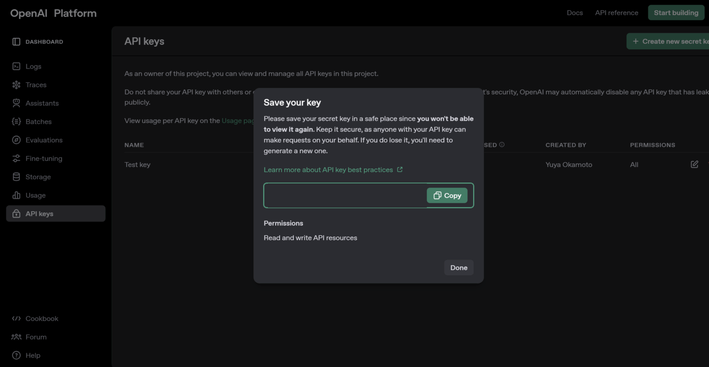Click the Assistants robot icon
The width and height of the screenshot is (709, 367).
[16, 103]
